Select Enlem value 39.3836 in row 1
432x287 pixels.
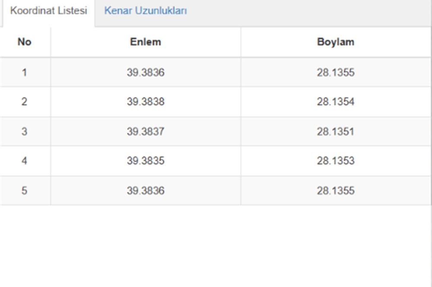pos(146,73)
